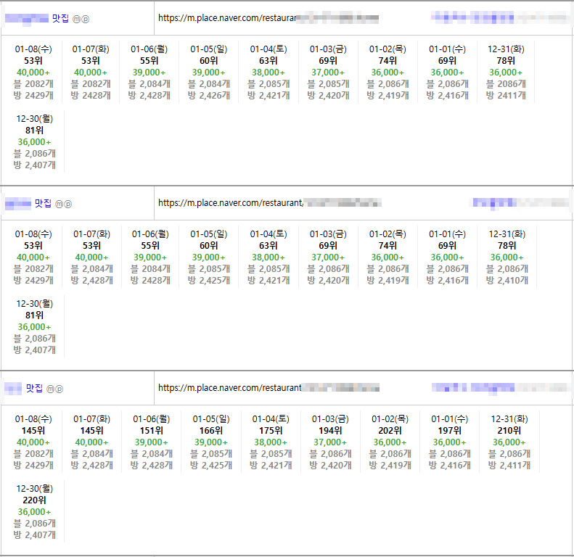Click the 202위 rank cell for 01-02(목)
The width and height of the screenshot is (574, 557).
(388, 430)
